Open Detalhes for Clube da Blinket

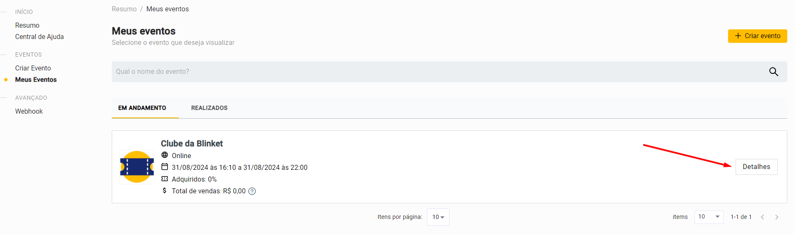coord(756,166)
